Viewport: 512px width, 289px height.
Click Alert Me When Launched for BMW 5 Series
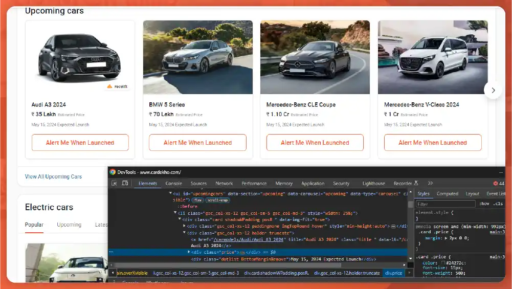[197, 143]
